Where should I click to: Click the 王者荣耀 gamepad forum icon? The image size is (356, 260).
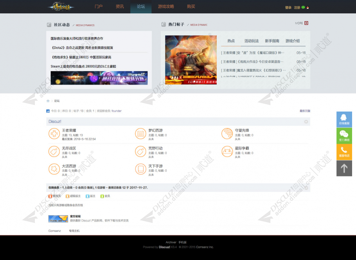click(54, 134)
